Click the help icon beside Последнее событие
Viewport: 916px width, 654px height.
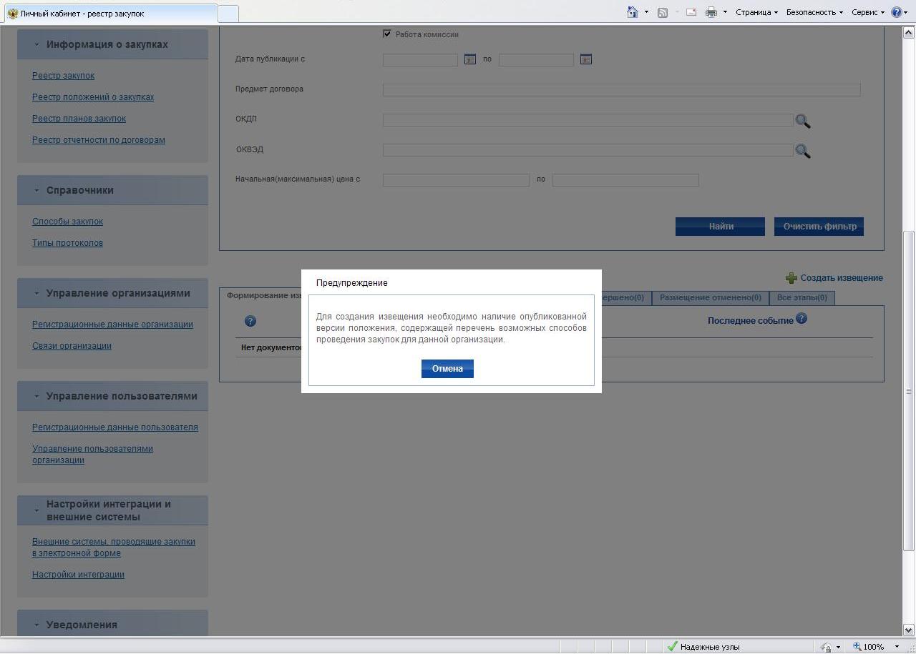pyautogui.click(x=801, y=319)
